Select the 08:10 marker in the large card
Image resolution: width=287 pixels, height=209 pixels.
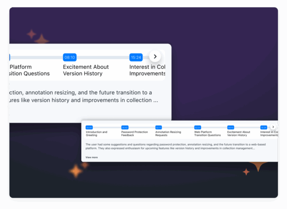(70, 57)
